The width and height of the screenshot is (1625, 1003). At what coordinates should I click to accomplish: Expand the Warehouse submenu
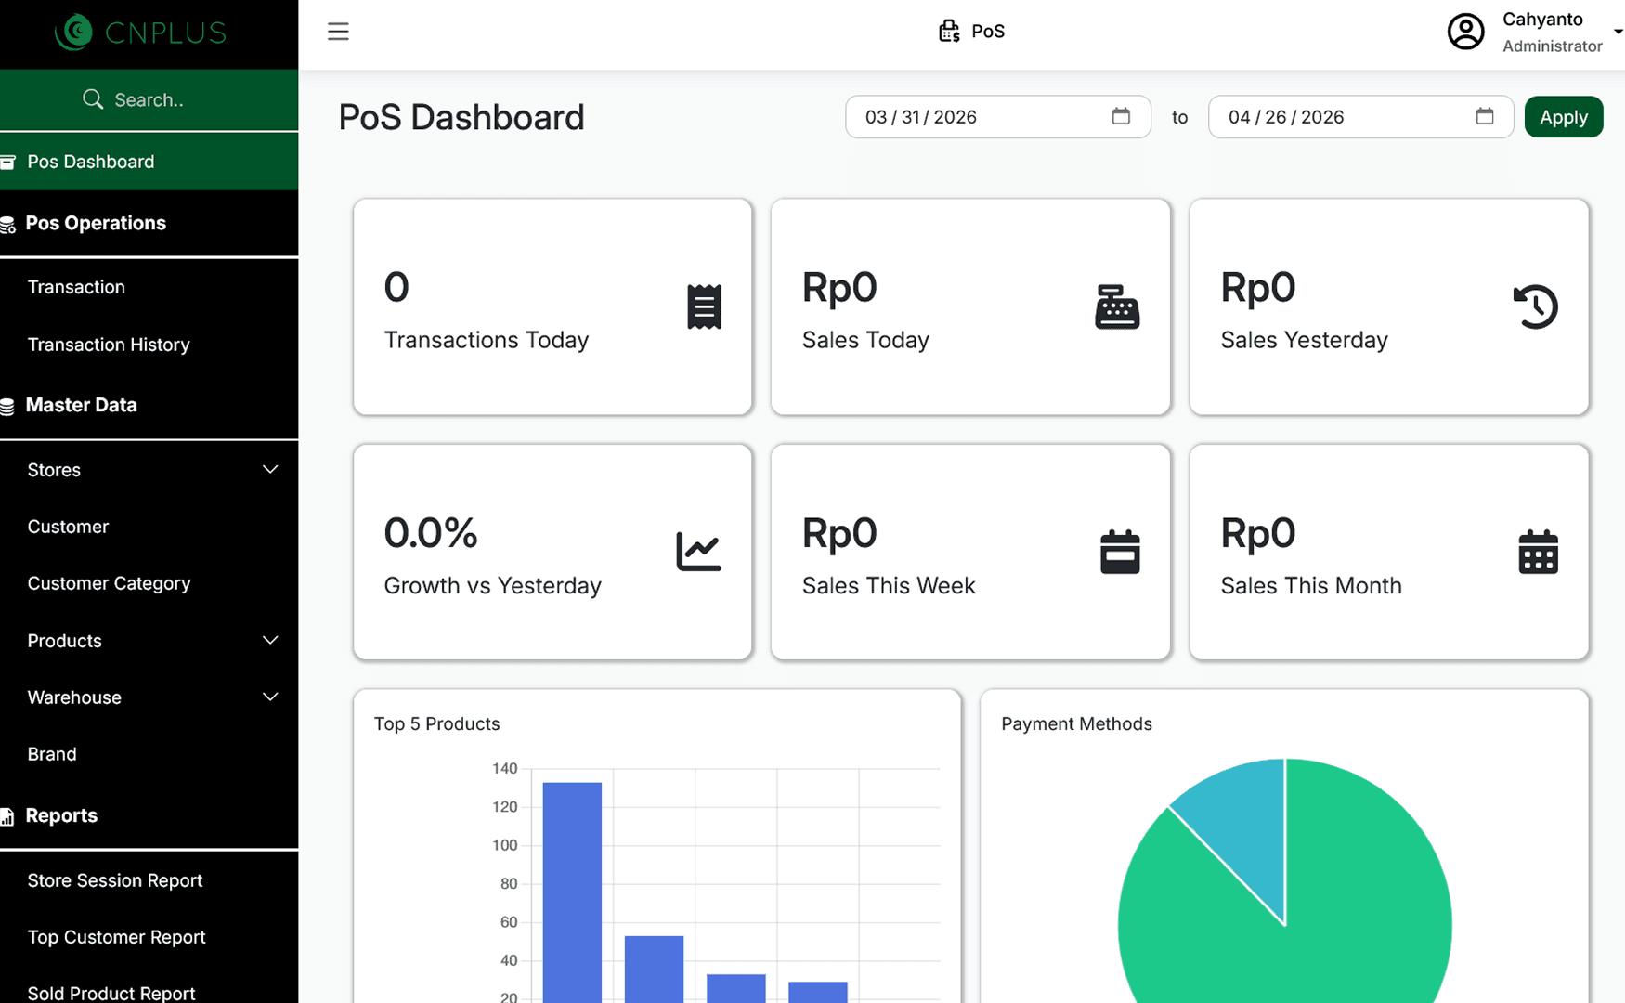(149, 697)
